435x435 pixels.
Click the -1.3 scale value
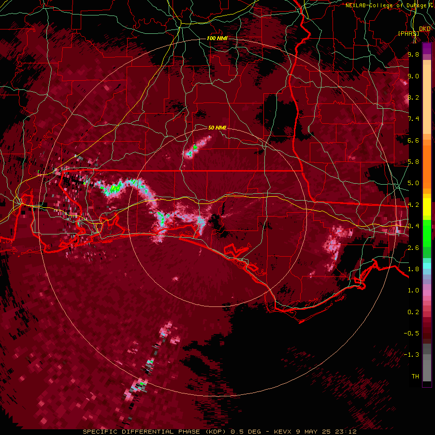point(411,355)
